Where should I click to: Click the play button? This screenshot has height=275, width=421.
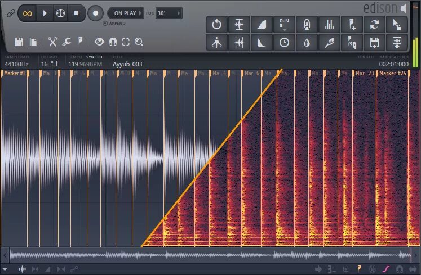(x=45, y=13)
